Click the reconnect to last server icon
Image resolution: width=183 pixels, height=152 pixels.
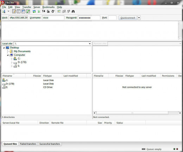point(53,11)
